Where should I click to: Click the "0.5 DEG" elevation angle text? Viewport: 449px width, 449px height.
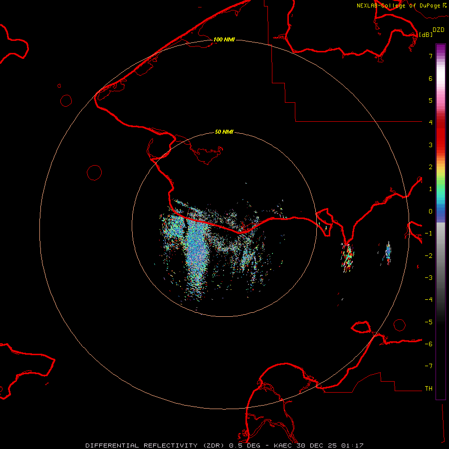(245, 446)
